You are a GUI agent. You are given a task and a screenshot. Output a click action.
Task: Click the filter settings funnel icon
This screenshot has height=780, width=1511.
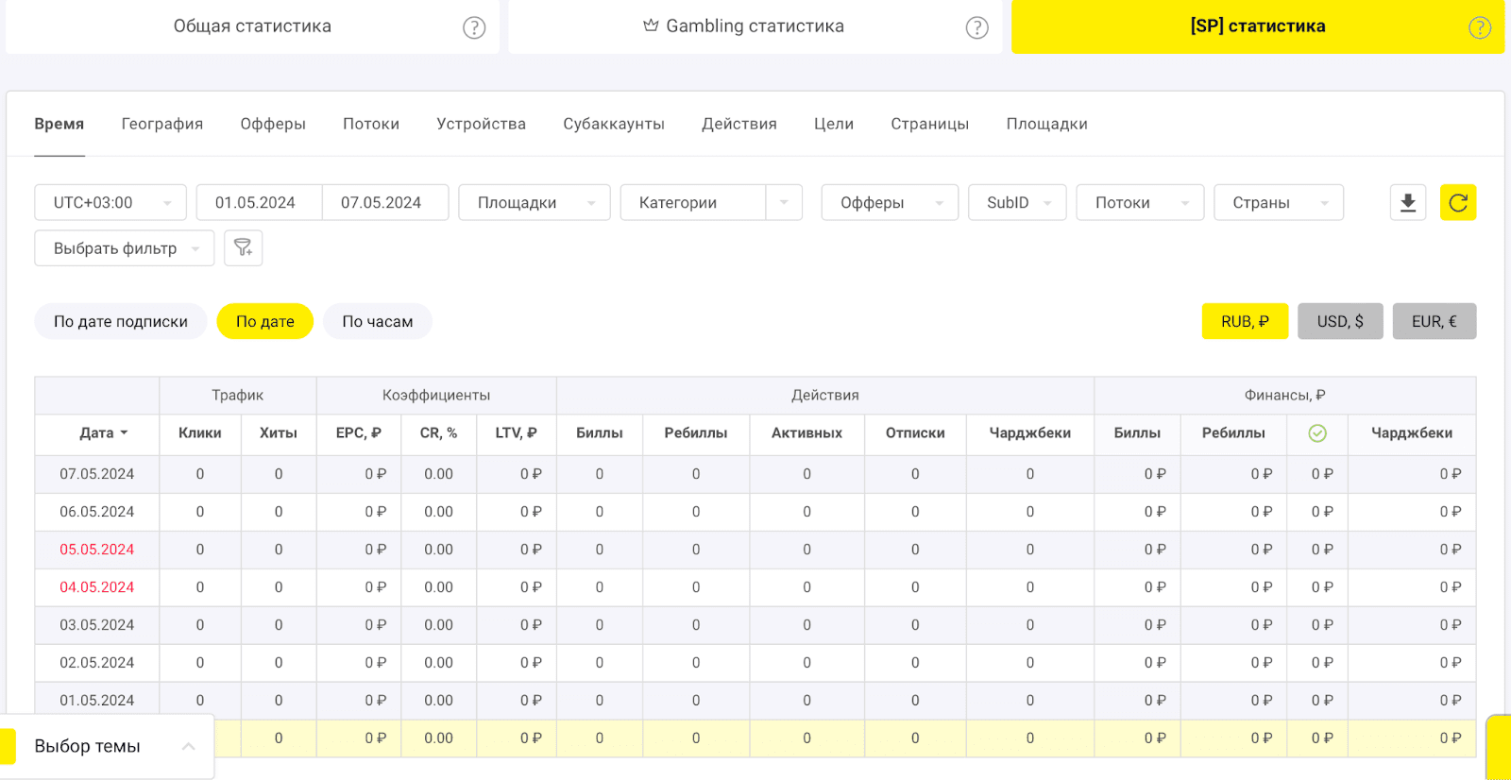(243, 248)
